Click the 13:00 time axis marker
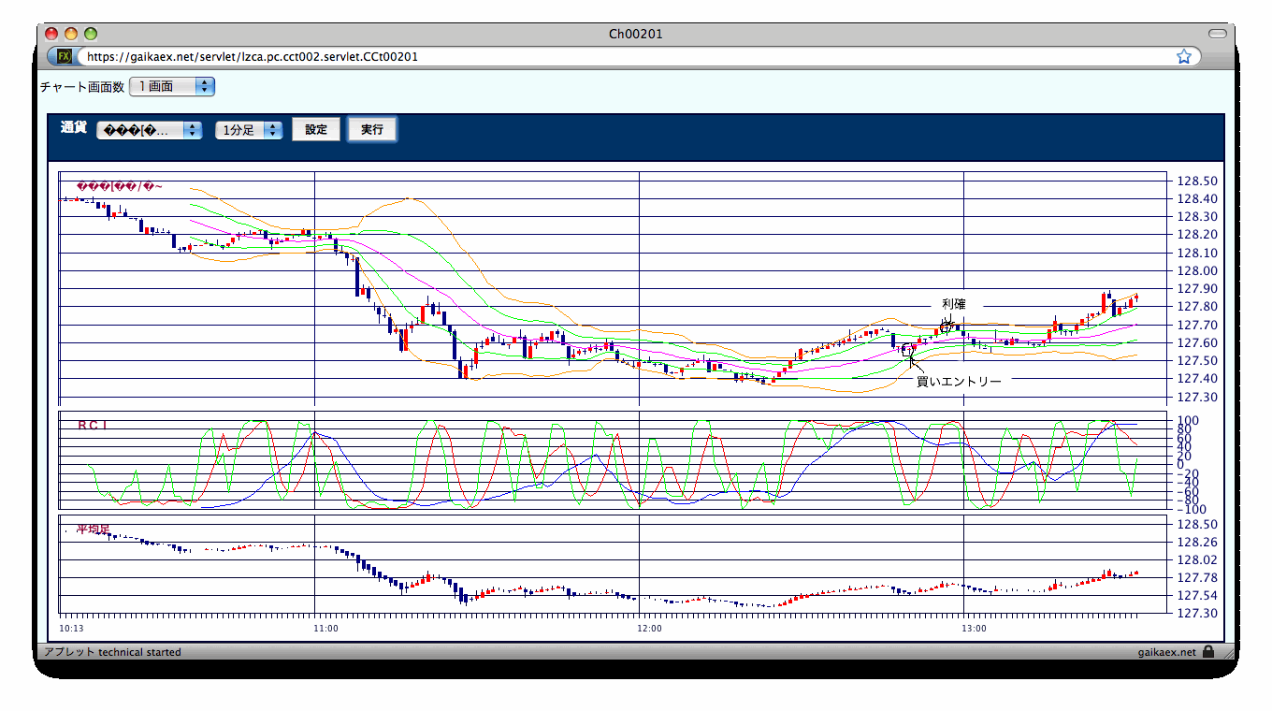 975,629
